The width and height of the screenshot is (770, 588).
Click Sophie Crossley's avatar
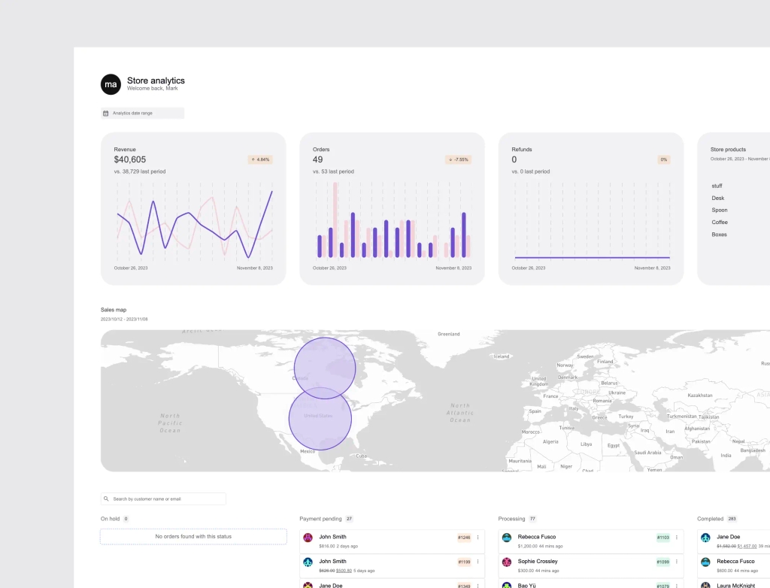pyautogui.click(x=507, y=562)
